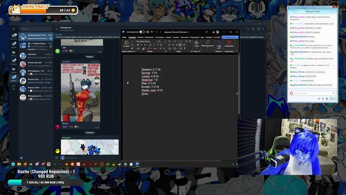This screenshot has height=195, width=346.
Task: Open the Windows Start button
Action: [13, 164]
